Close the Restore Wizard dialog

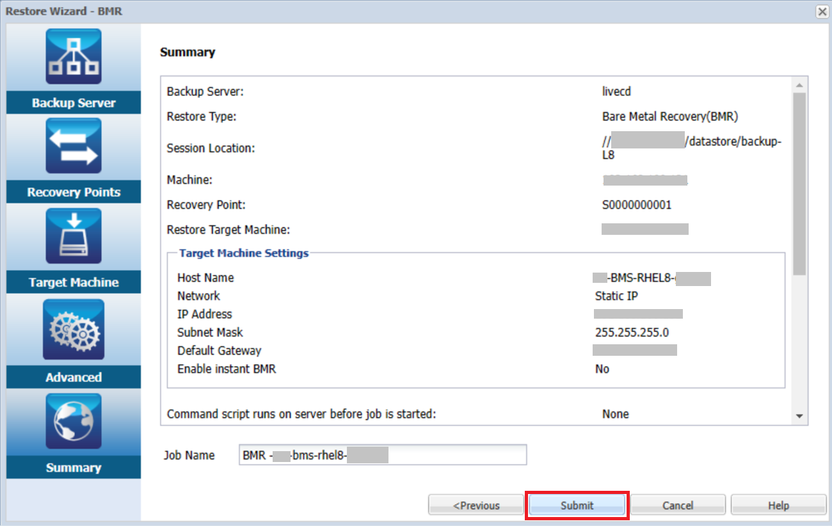821,12
